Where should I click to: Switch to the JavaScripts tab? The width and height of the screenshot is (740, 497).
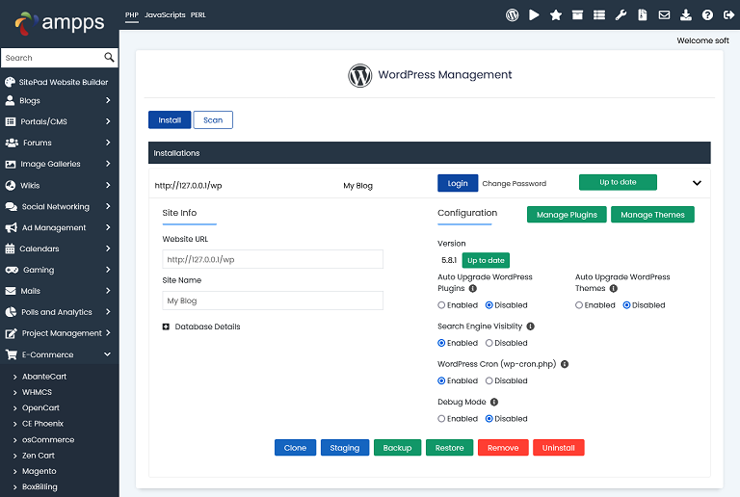(x=165, y=15)
